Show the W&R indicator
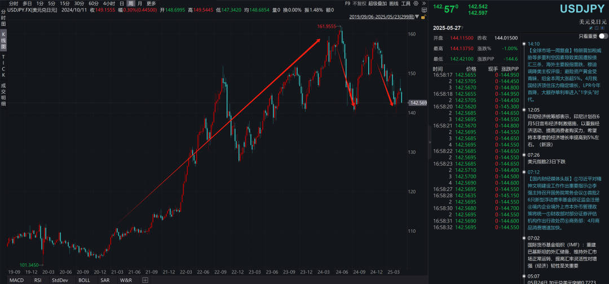 125,279
